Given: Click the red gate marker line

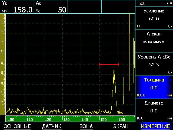Looking at the screenshot, I should click(109, 64).
